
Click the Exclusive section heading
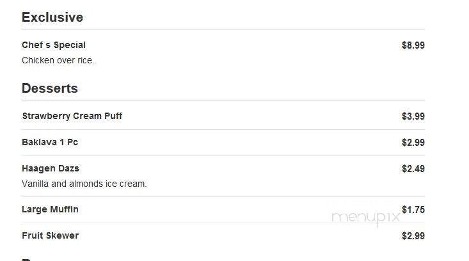click(x=52, y=17)
